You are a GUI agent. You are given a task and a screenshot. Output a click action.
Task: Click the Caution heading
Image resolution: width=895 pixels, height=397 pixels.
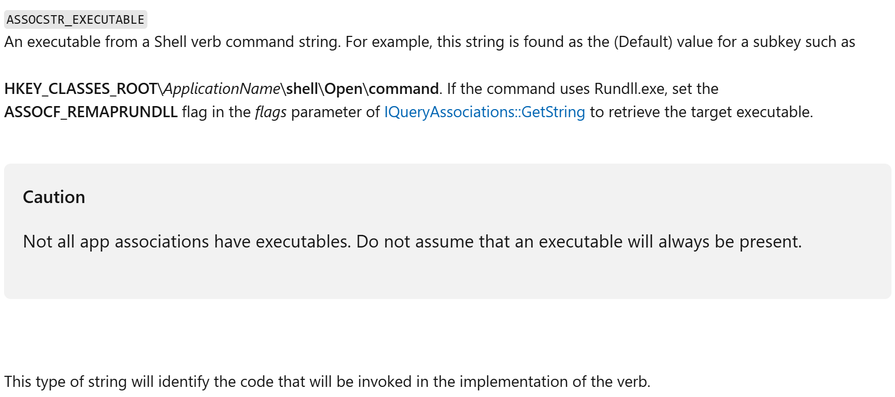[x=54, y=197]
